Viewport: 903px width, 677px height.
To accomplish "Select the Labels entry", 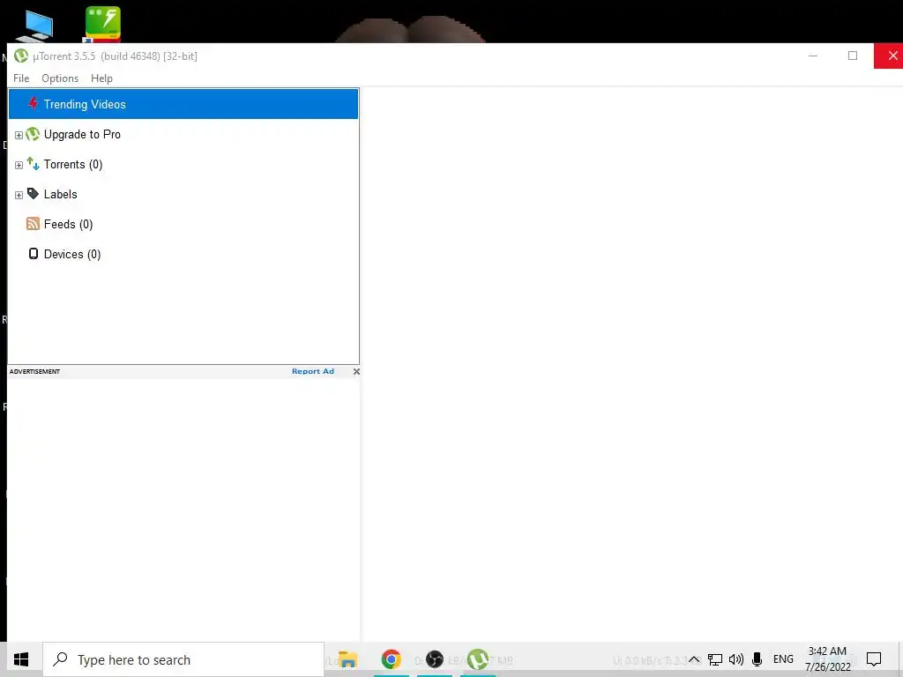I will coord(61,194).
